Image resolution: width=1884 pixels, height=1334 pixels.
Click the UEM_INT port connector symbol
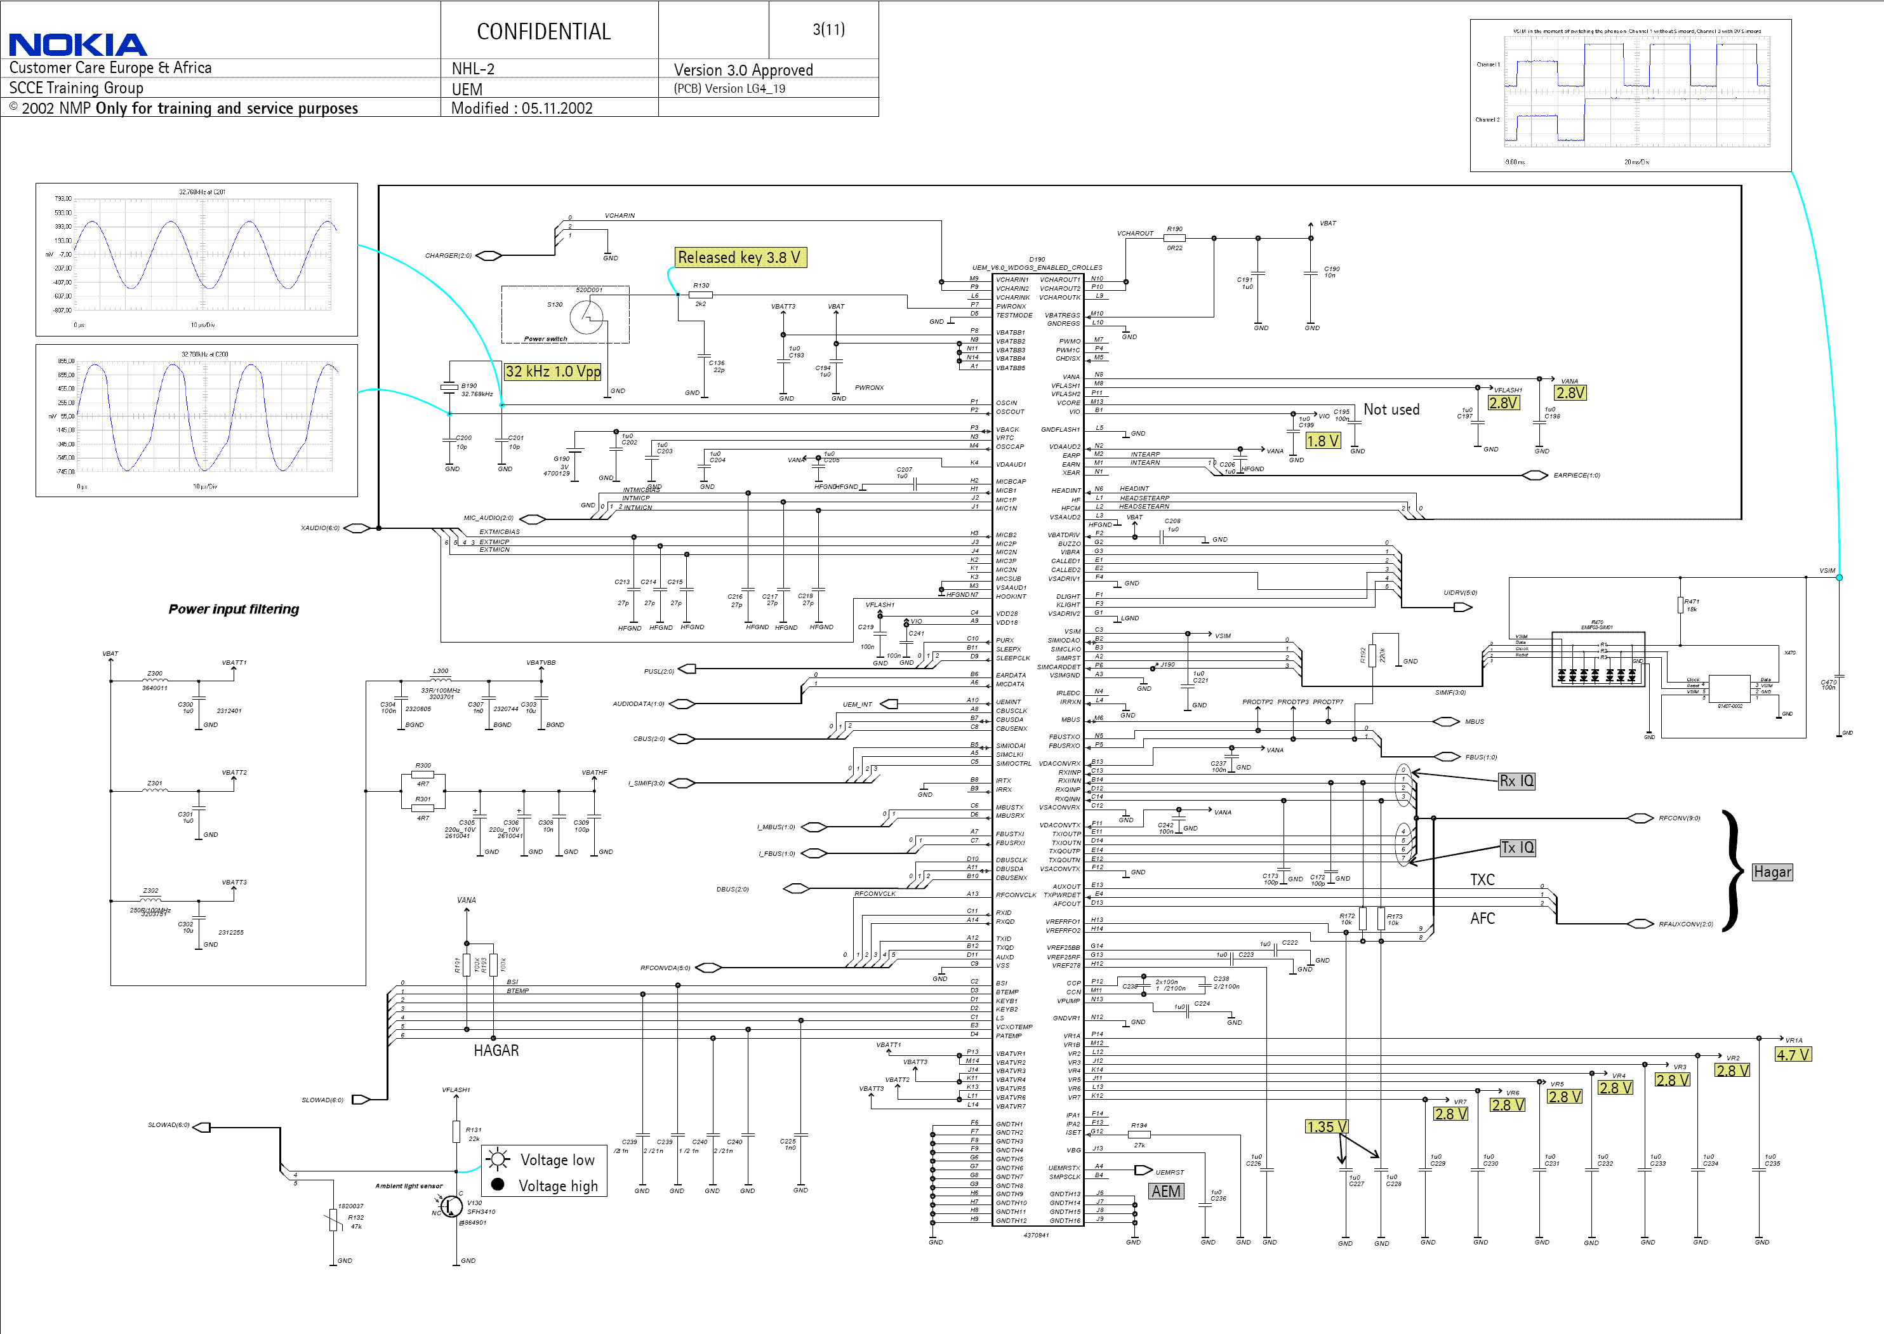[x=888, y=704]
